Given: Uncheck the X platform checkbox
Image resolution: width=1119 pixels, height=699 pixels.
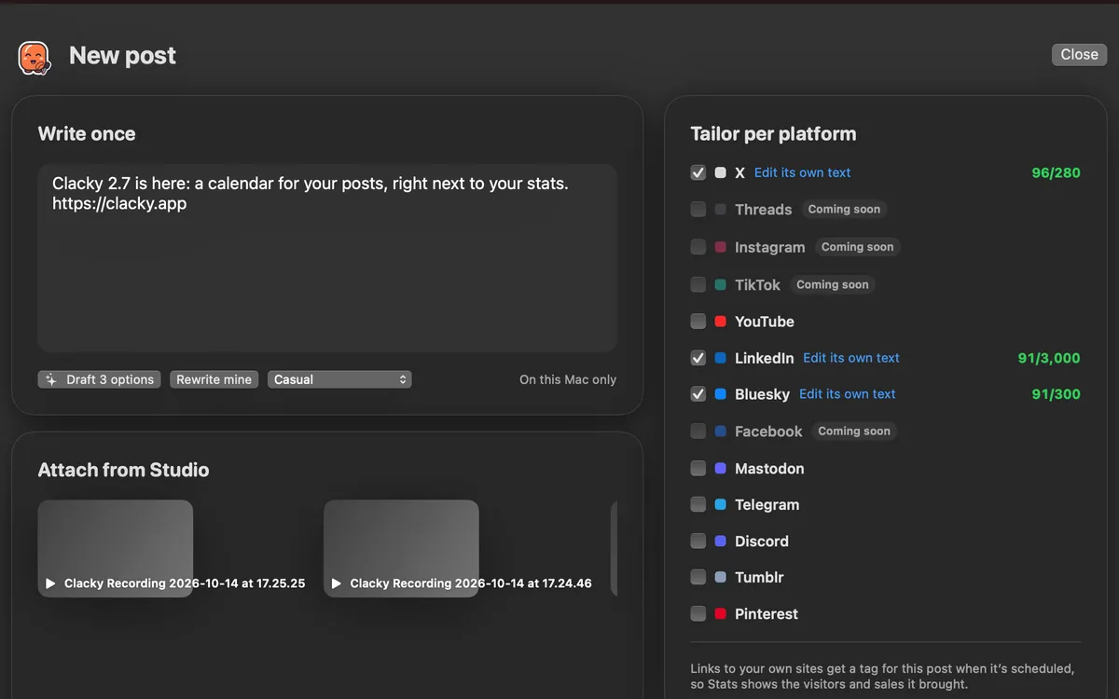Looking at the screenshot, I should pos(698,172).
